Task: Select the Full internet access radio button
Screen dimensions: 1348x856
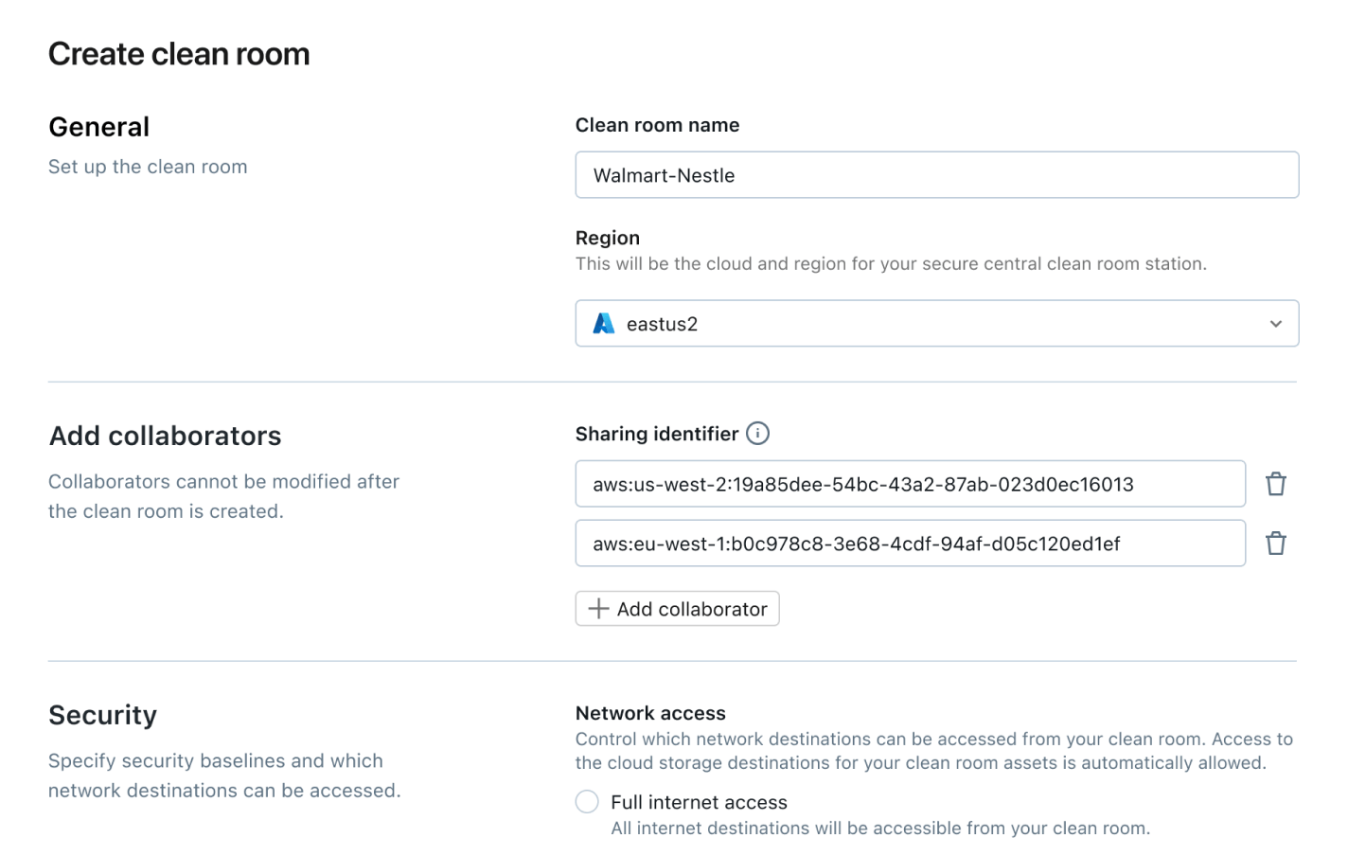Action: (x=587, y=802)
